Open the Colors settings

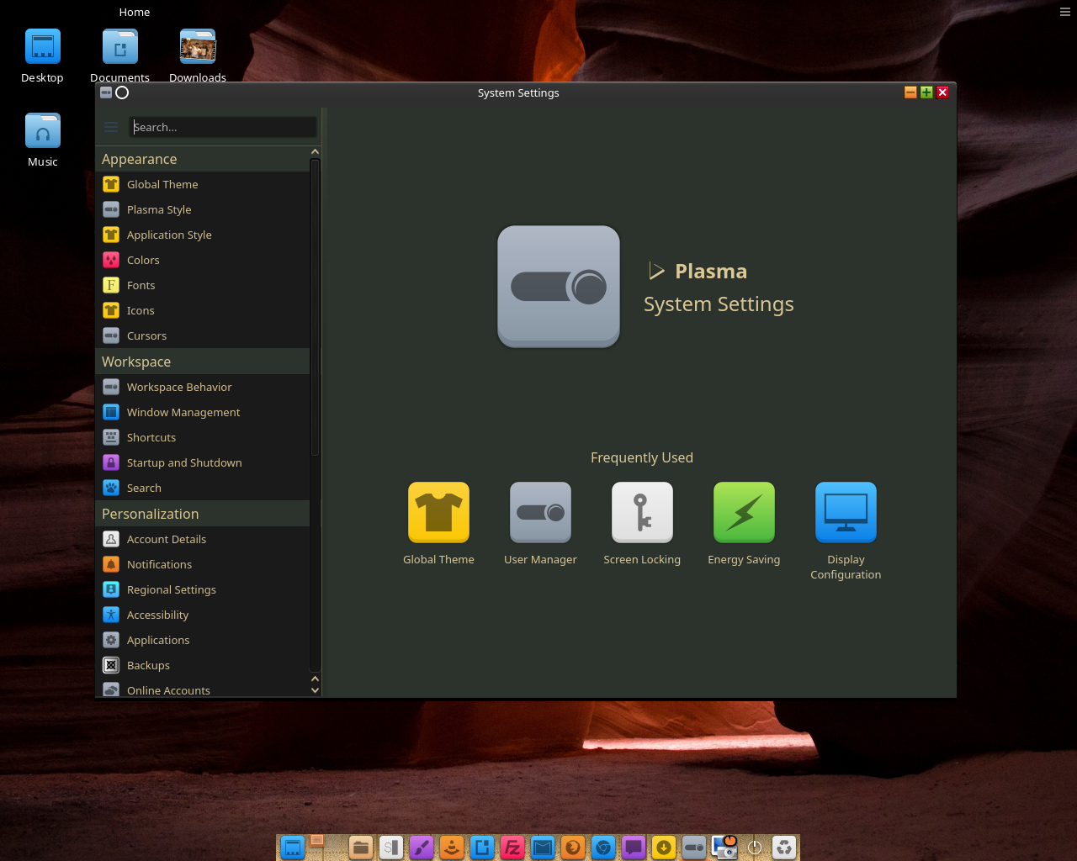[x=203, y=260]
